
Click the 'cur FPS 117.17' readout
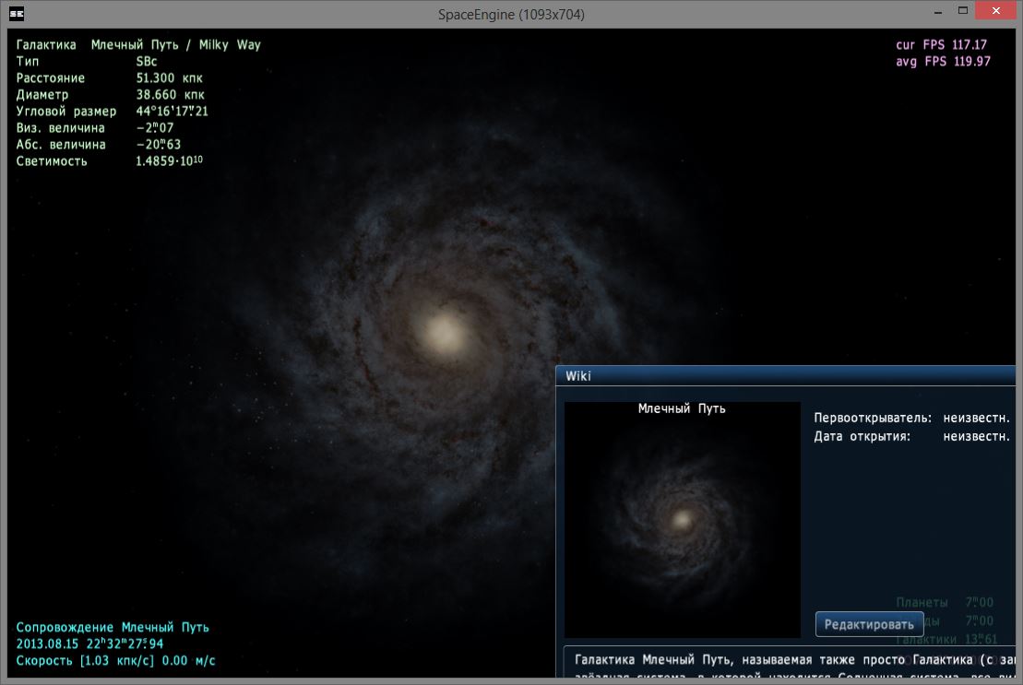point(941,44)
